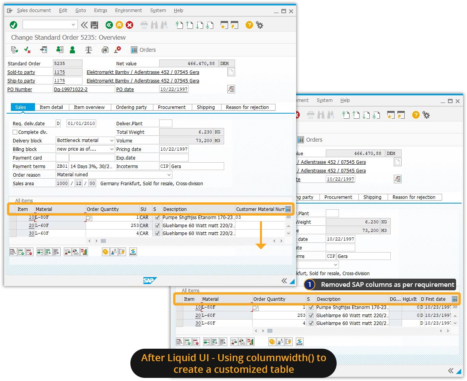Click the balance scales icon in left window

(89, 50)
